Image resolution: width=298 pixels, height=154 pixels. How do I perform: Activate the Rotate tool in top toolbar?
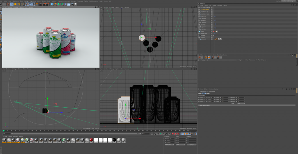tap(19, 4)
